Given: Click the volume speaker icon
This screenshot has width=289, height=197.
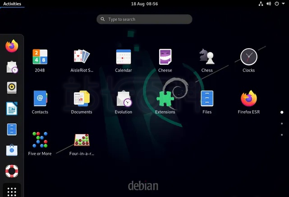Looking at the screenshot, I should click(x=269, y=4).
